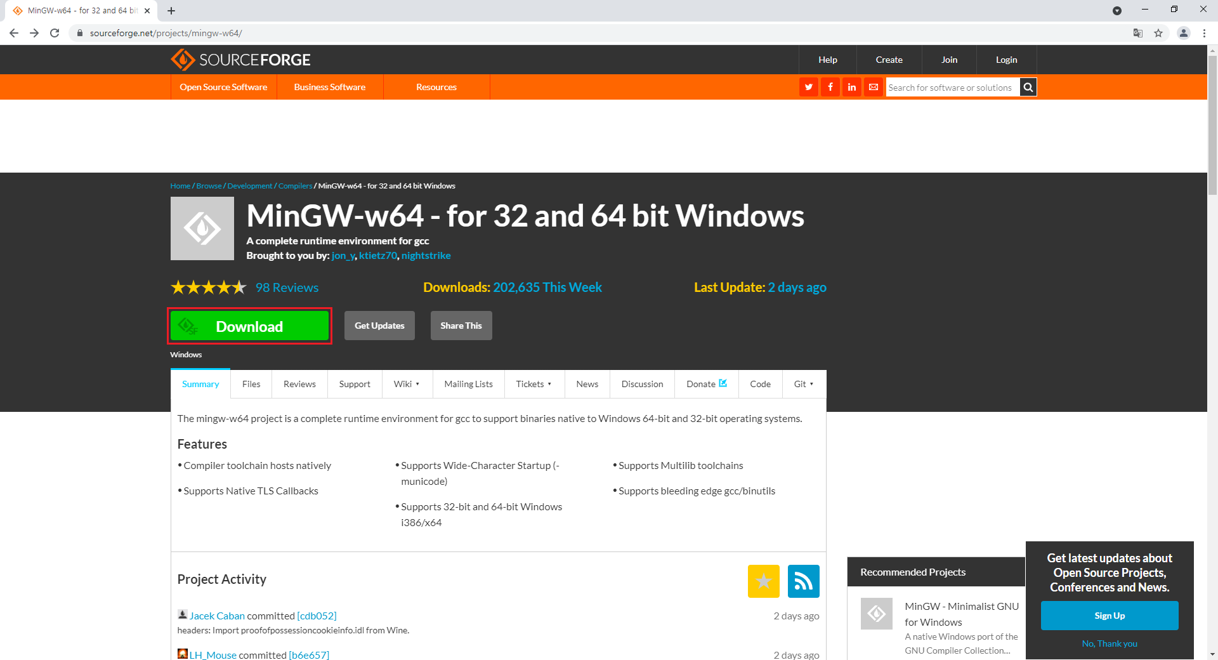Expand the Wiki dropdown
The image size is (1218, 660).
click(407, 384)
